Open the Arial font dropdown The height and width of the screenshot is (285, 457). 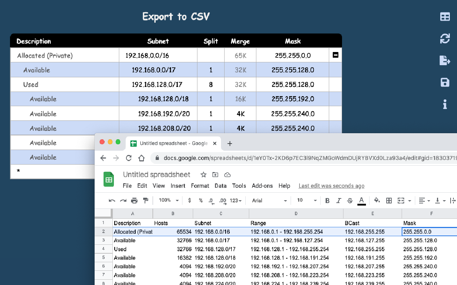[270, 201]
